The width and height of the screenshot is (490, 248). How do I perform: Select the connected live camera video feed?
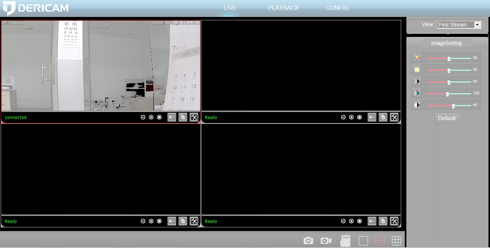pyautogui.click(x=101, y=66)
